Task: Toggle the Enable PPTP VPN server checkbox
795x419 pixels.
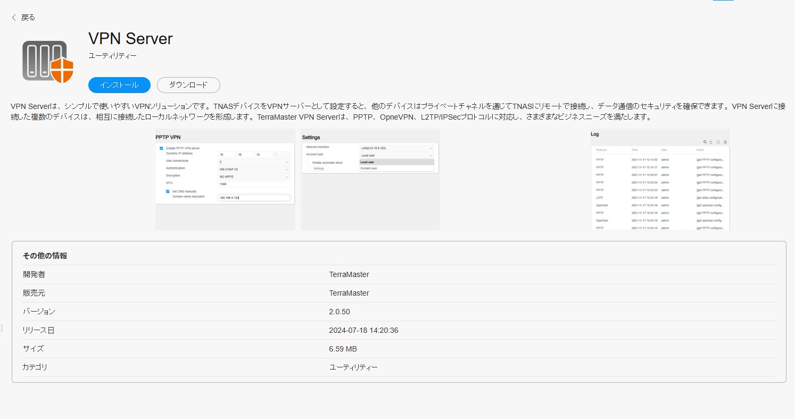Action: (x=162, y=148)
